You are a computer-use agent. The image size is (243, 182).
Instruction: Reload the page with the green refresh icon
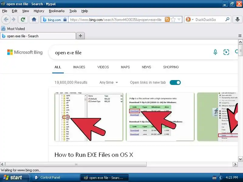23,19
